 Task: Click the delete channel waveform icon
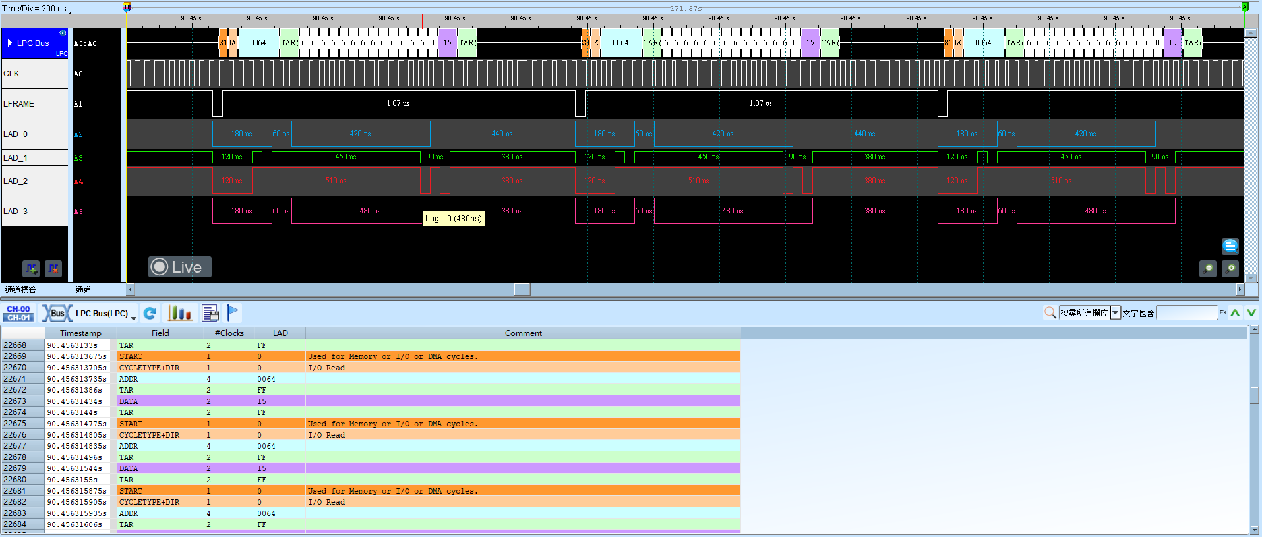[53, 268]
